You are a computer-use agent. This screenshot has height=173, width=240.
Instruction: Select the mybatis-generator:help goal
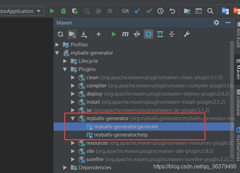coord(121,135)
